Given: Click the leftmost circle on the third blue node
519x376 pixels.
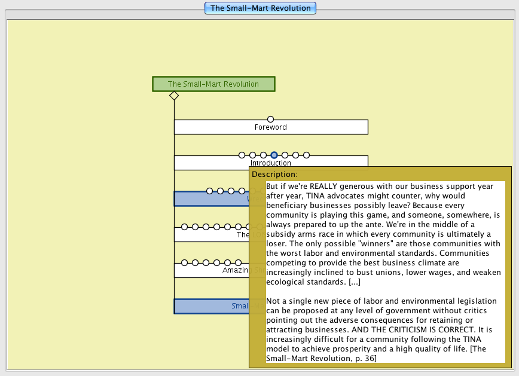Looking at the screenshot, I should (209, 191).
